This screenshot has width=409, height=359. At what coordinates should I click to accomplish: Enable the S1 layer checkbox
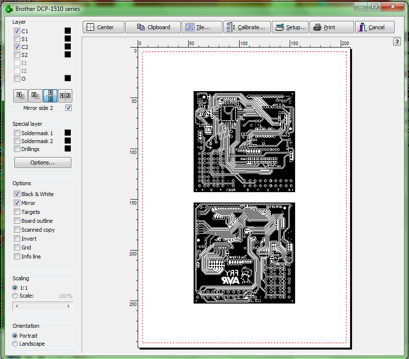coord(17,39)
